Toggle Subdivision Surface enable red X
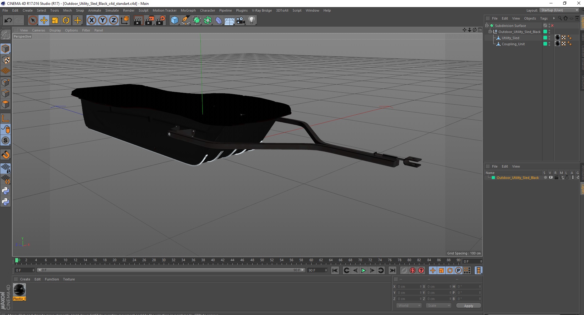Screen dimensions: 584x315 coord(552,26)
